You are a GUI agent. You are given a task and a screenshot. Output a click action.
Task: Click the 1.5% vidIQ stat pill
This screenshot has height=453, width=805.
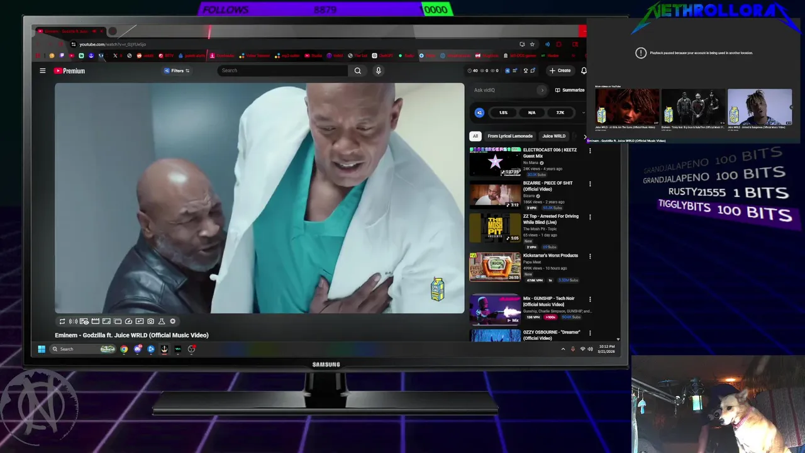pyautogui.click(x=503, y=113)
